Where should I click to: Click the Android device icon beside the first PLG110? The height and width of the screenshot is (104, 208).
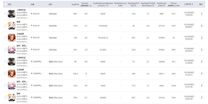pyautogui.click(x=31, y=14)
